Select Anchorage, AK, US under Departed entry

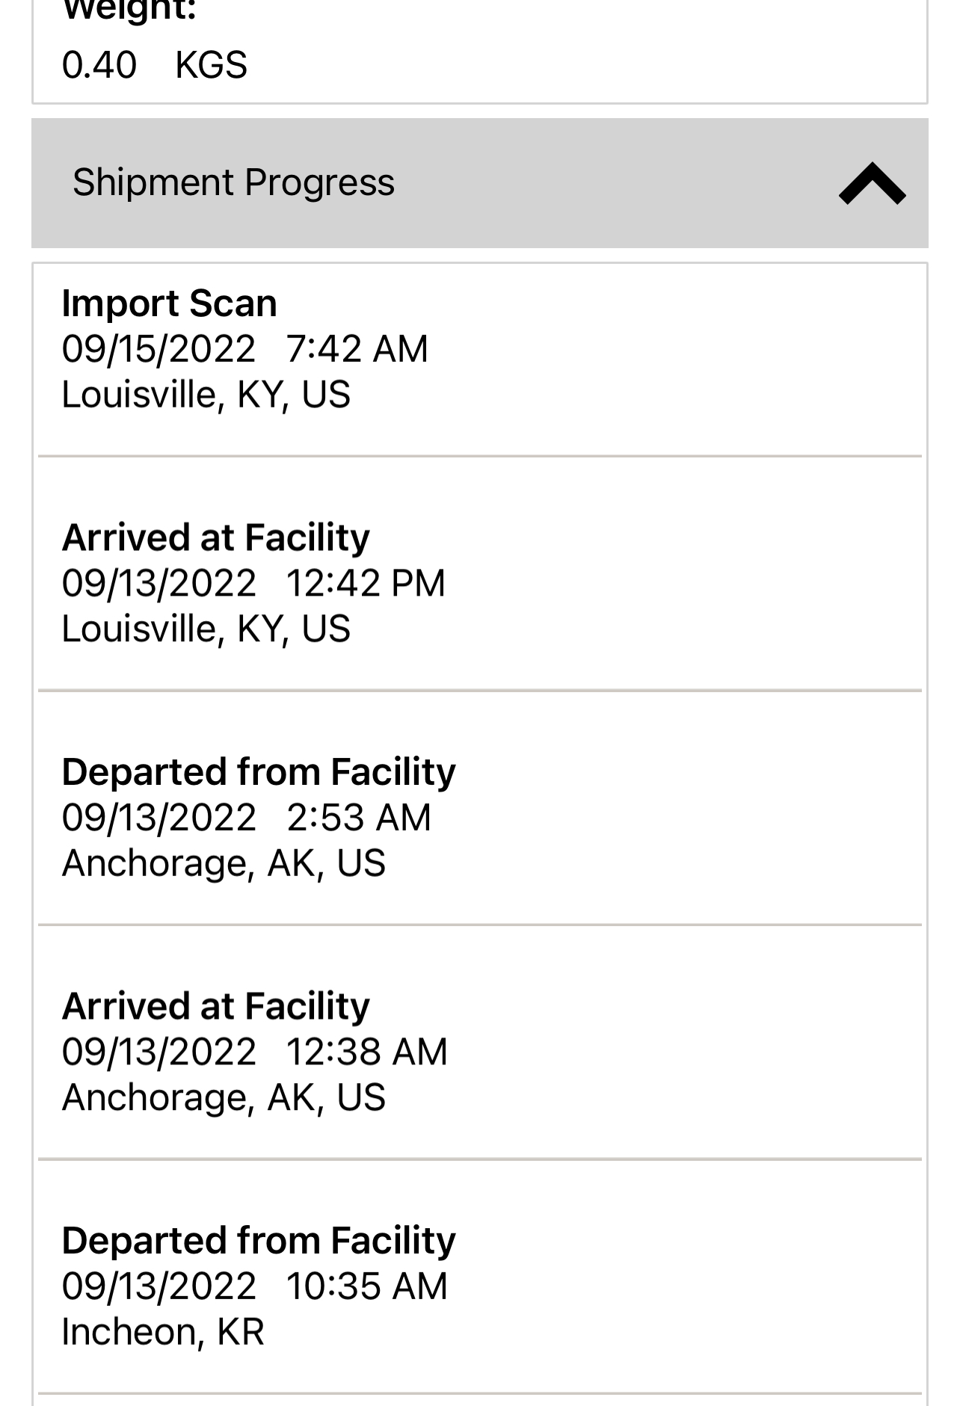[x=224, y=863]
